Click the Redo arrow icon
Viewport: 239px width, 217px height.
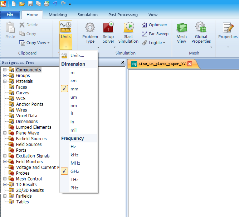pos(63,3)
